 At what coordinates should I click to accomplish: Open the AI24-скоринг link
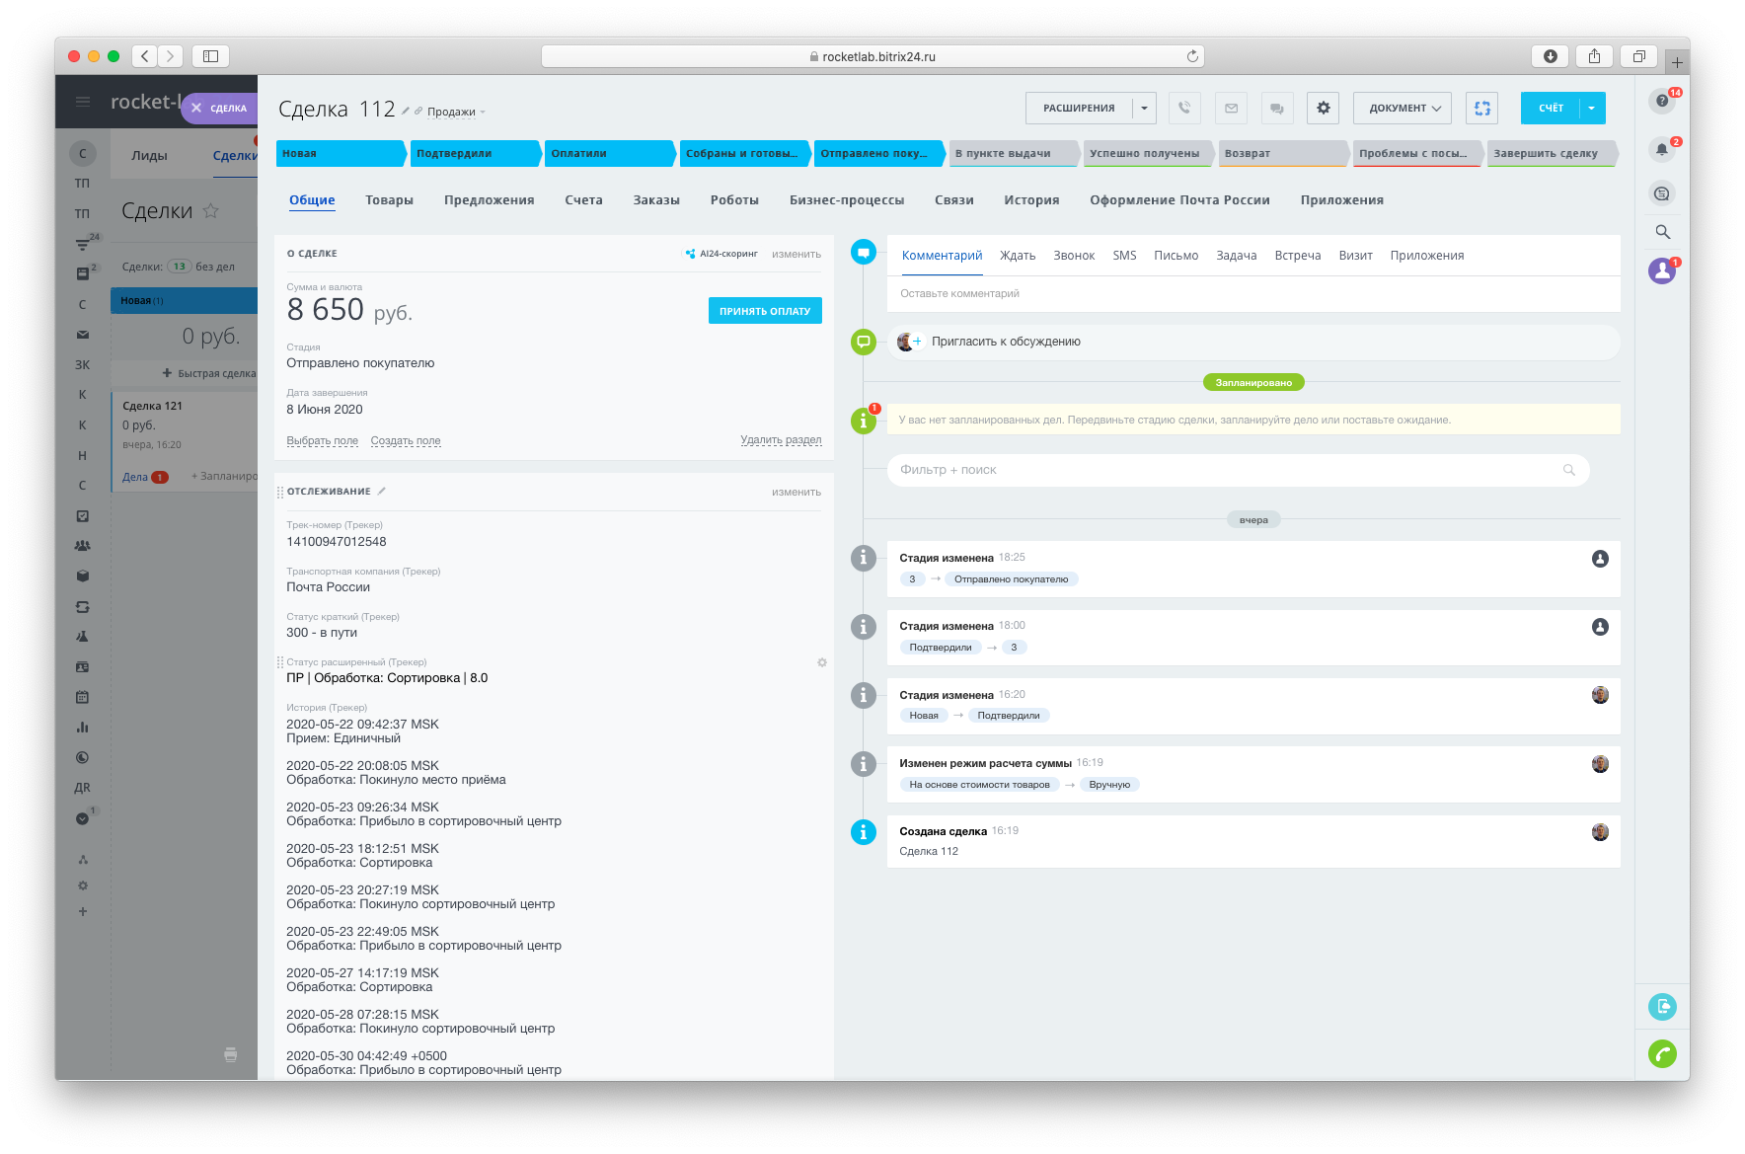[x=722, y=254]
